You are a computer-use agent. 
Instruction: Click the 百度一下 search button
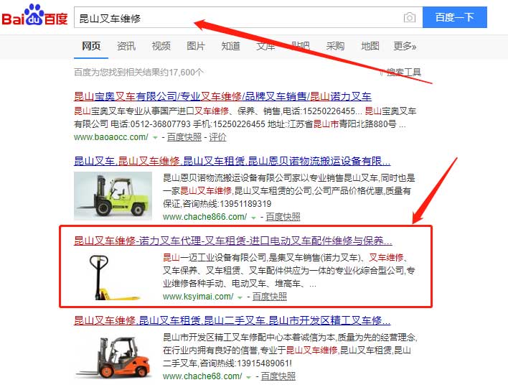tap(454, 17)
